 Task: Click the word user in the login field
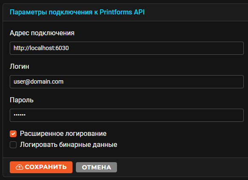tap(19, 82)
